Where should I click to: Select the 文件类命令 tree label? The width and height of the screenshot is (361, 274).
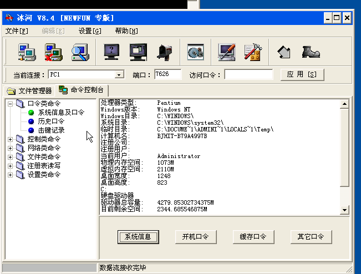[x=44, y=157]
